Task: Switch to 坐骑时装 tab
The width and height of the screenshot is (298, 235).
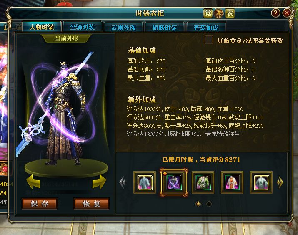Action: (82, 27)
